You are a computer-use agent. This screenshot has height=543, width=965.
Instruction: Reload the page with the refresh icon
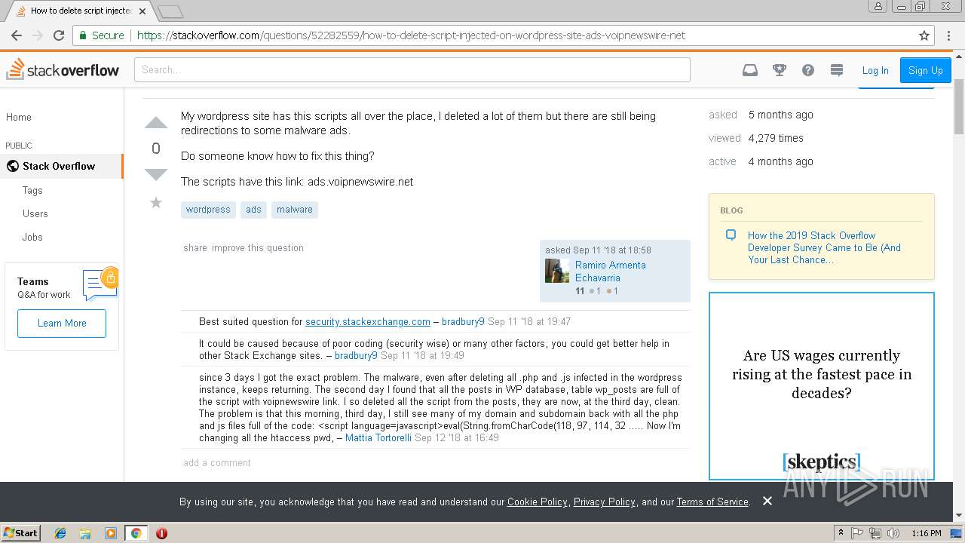(59, 35)
